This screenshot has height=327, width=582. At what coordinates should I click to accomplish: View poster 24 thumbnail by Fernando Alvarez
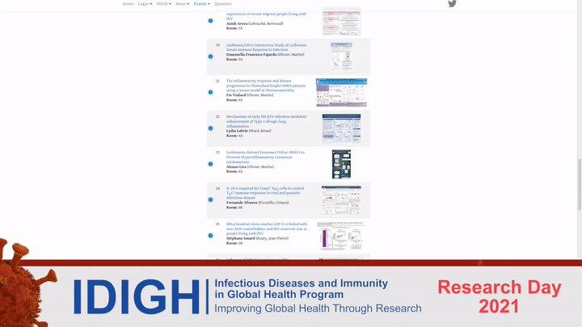[x=341, y=200]
